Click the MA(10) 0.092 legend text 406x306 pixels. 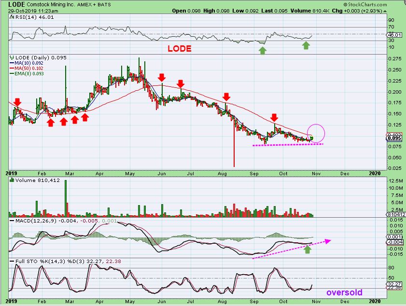point(29,63)
